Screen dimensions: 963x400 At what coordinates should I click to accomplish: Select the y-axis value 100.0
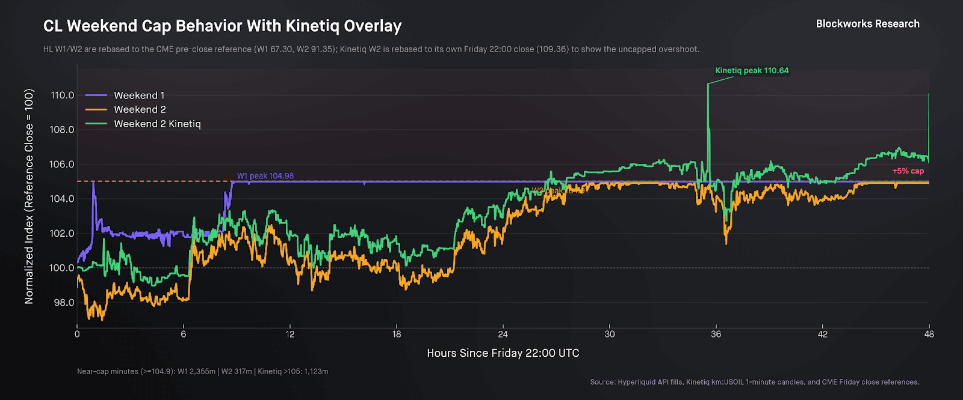(x=63, y=268)
